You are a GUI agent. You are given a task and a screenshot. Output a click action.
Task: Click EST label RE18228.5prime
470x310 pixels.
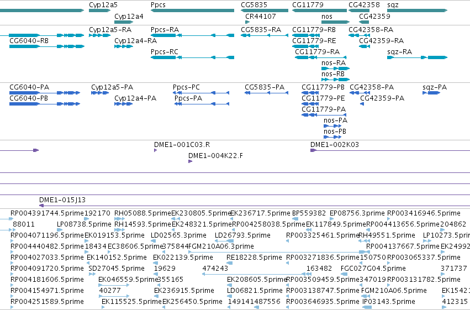pyautogui.click(x=254, y=258)
